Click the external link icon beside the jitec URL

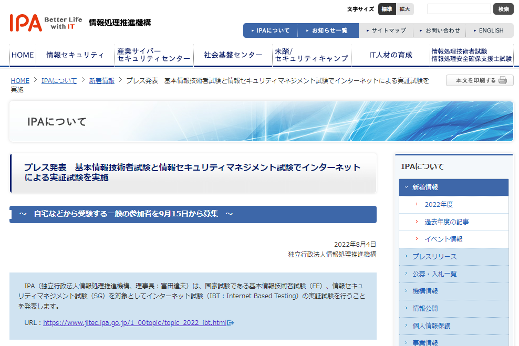coord(230,323)
